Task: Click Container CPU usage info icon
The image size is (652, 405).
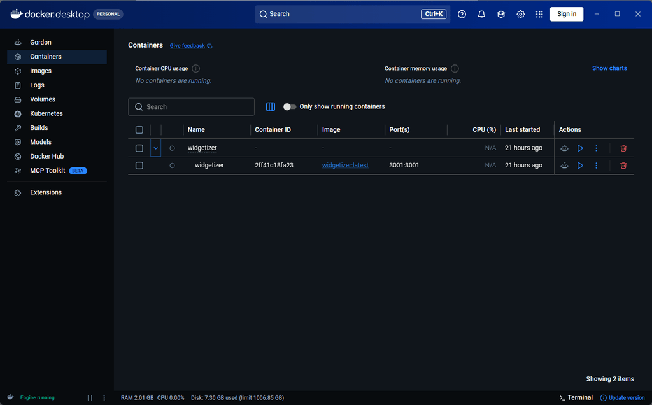Action: (196, 69)
